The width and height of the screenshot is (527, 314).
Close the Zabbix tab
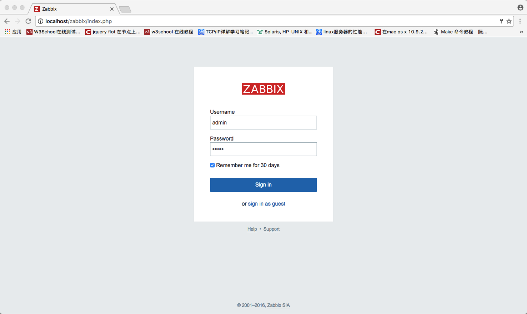click(x=112, y=9)
